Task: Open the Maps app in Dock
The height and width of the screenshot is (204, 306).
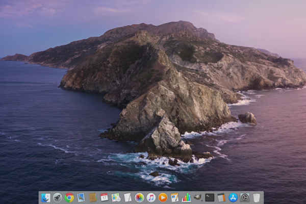Action: coord(116,198)
